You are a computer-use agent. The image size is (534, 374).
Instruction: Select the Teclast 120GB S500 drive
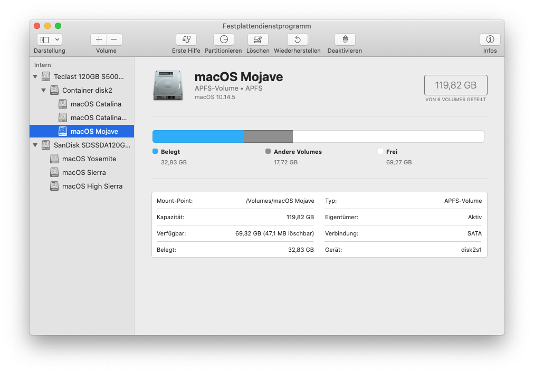coord(82,77)
